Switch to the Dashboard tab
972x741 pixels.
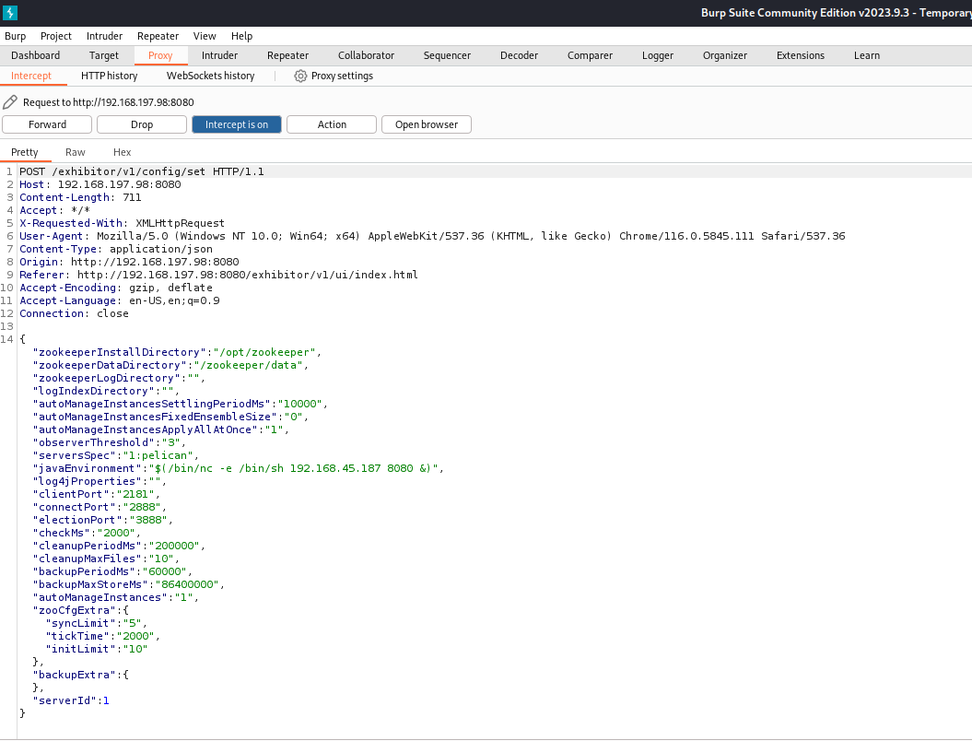[x=35, y=55]
